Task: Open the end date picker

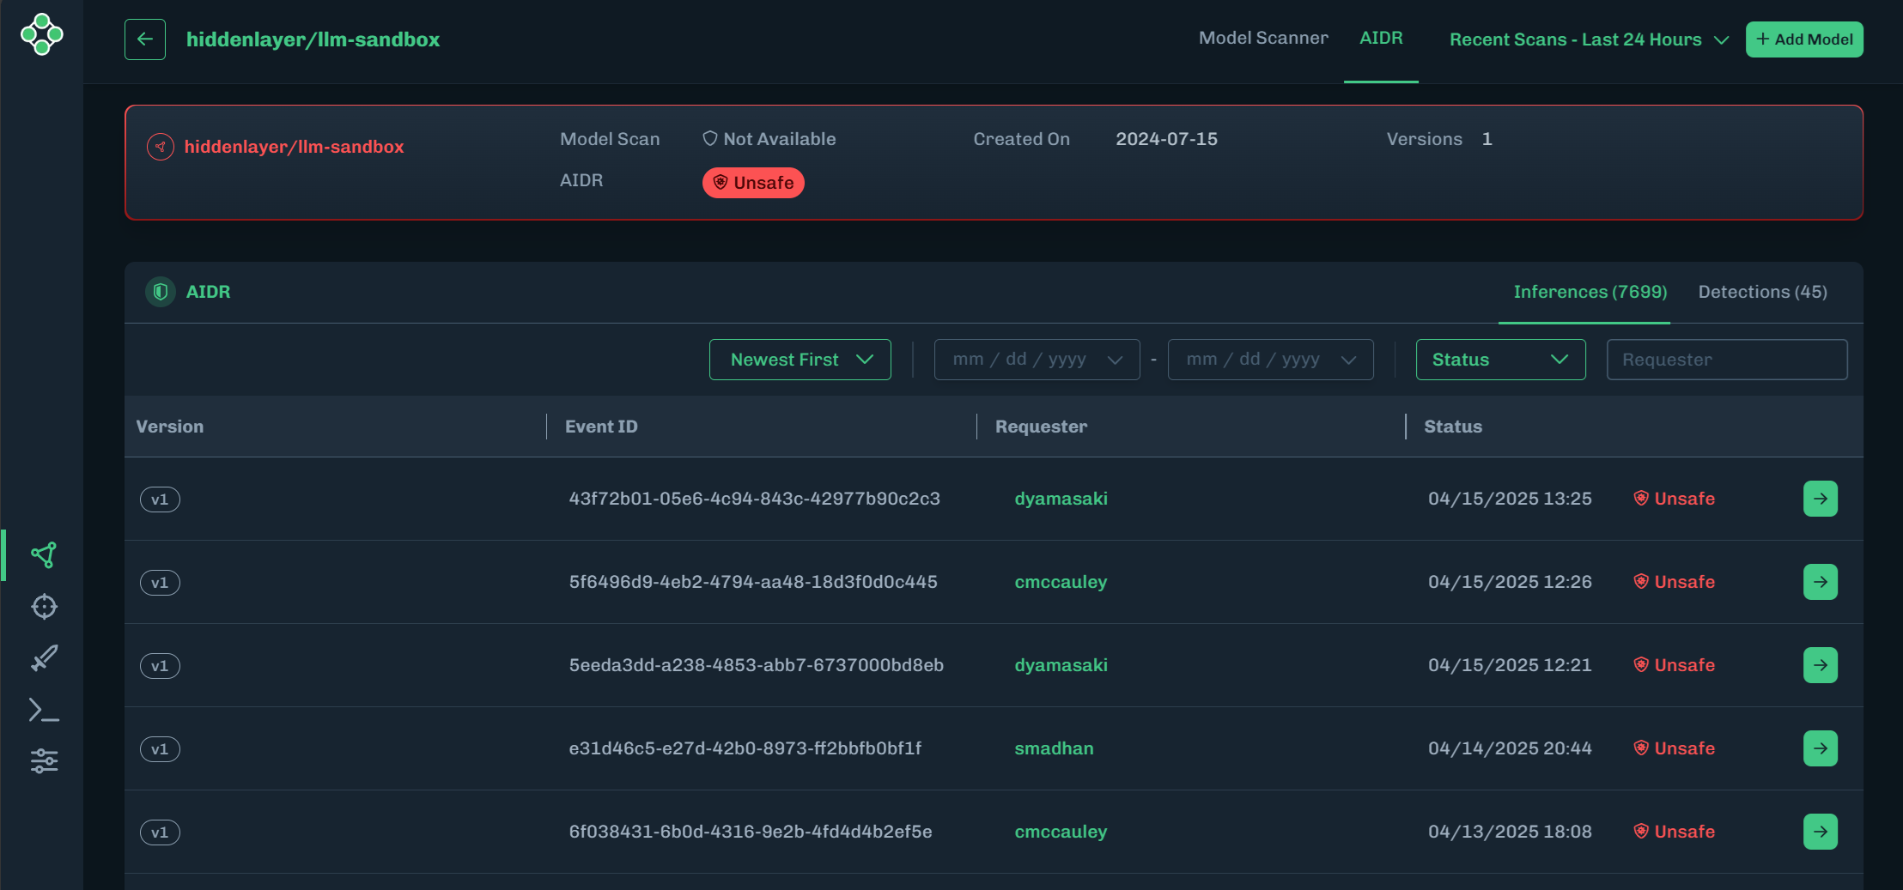Action: [x=1270, y=360]
